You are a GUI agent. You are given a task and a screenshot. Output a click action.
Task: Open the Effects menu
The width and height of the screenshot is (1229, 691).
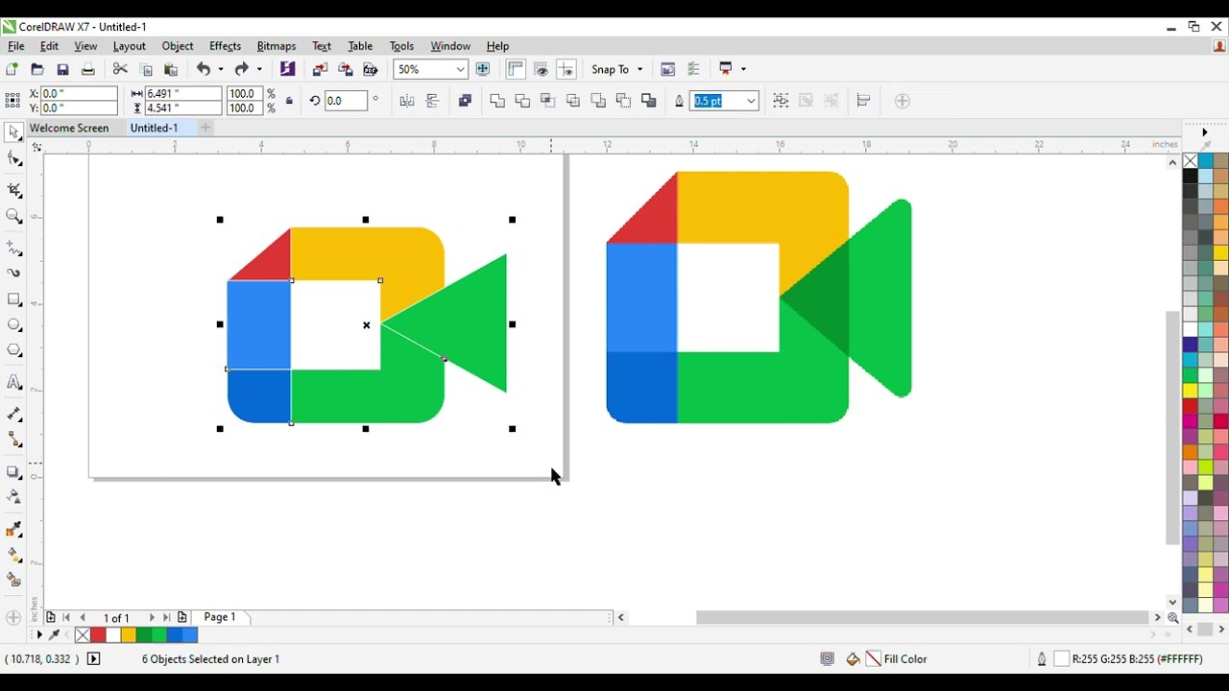coord(225,46)
